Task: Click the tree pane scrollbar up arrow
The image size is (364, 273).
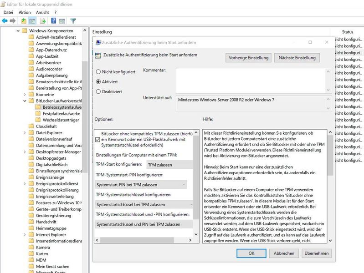Action: click(x=85, y=30)
